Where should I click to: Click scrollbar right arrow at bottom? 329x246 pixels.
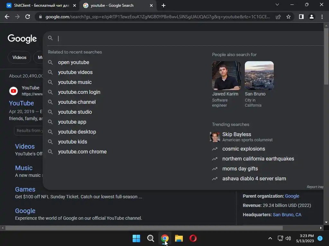321,228
